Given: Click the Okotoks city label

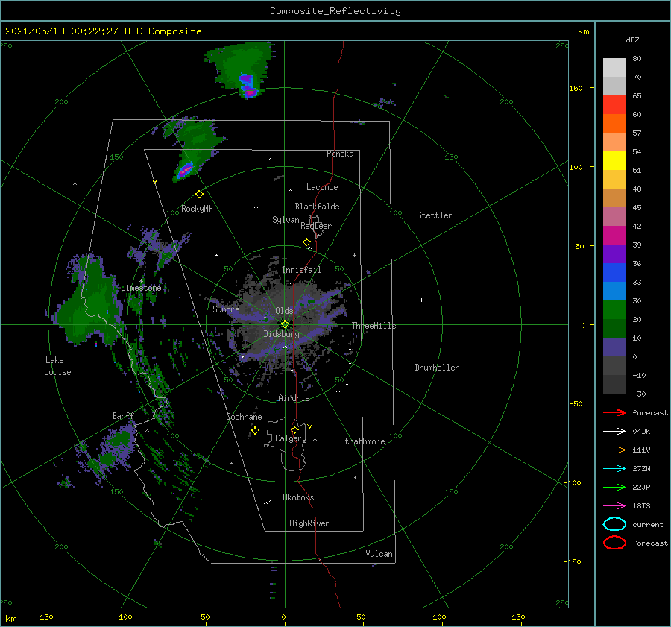Looking at the screenshot, I should click(x=298, y=497).
